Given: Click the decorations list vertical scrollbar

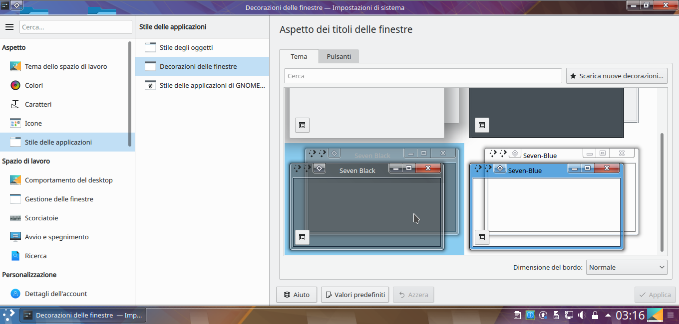Looking at the screenshot, I should pyautogui.click(x=663, y=192).
